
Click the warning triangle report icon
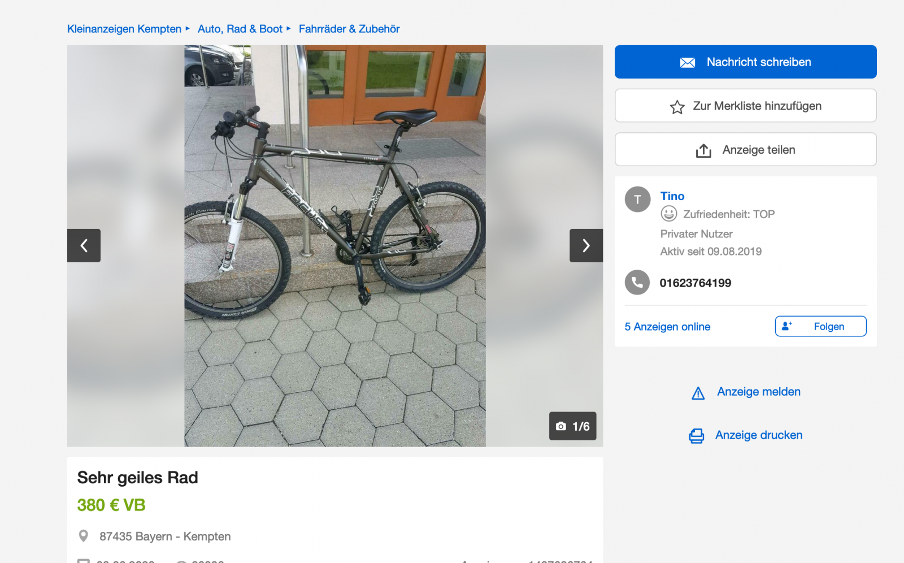click(698, 393)
